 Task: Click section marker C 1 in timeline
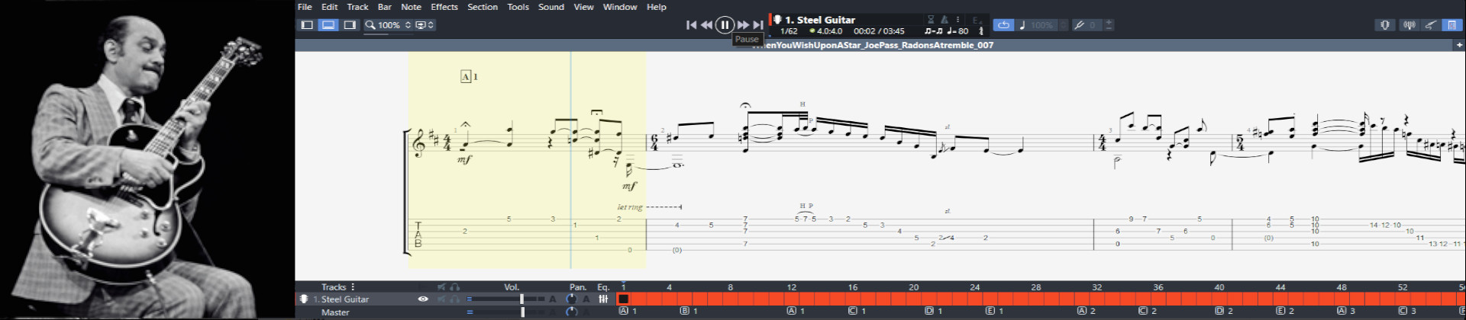pos(857,312)
